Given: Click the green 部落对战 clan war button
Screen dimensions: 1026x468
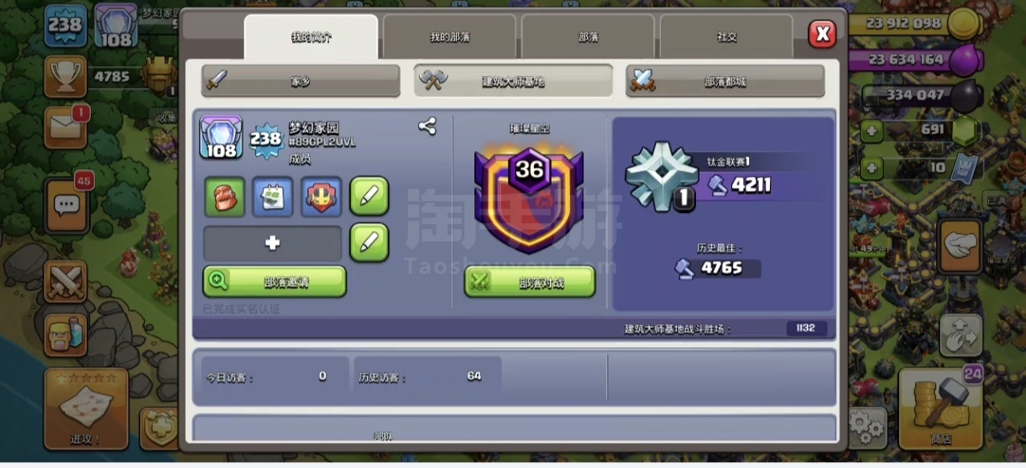Looking at the screenshot, I should (530, 282).
